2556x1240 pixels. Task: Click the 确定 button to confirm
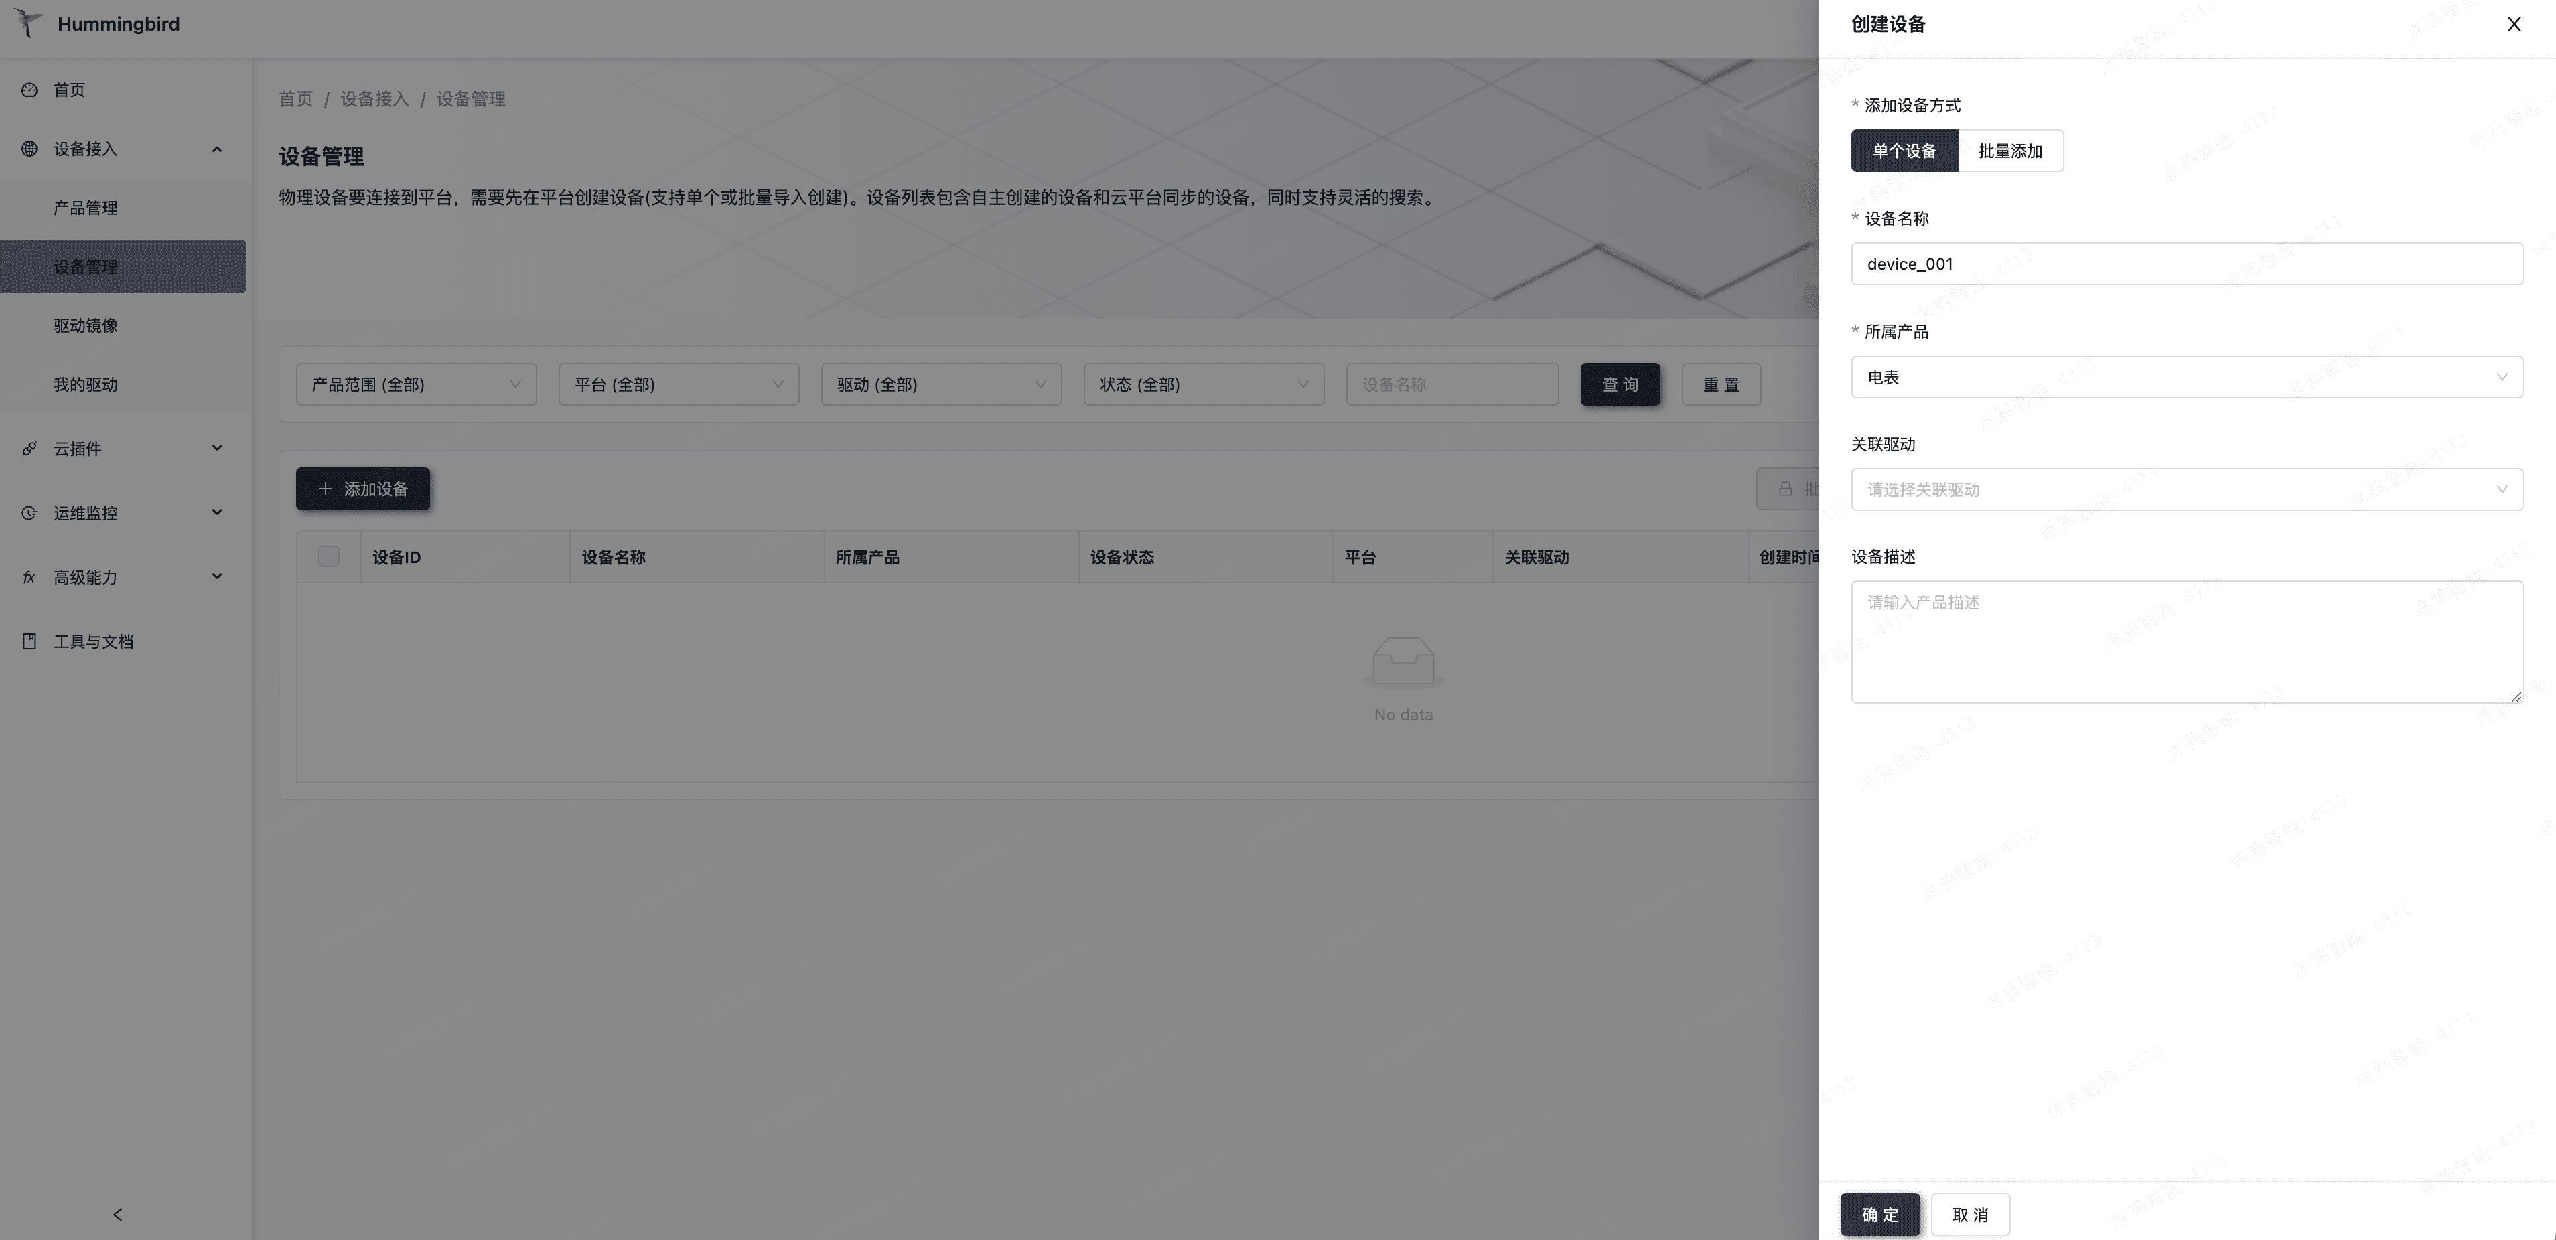1879,1214
